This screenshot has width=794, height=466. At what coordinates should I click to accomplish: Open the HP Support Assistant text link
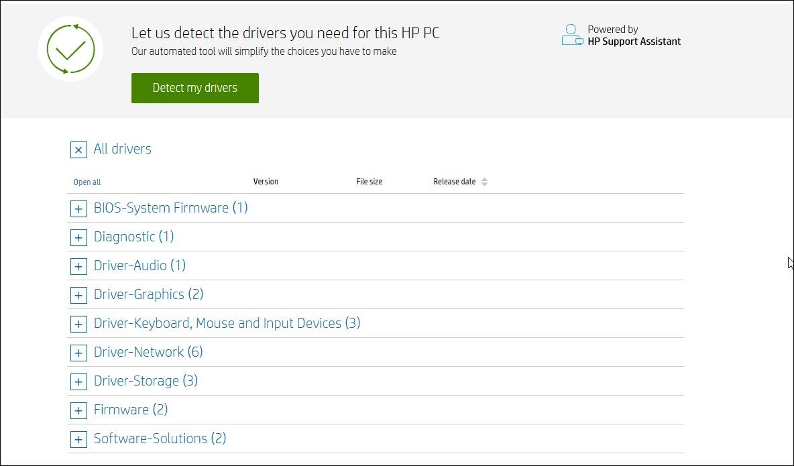pyautogui.click(x=634, y=42)
